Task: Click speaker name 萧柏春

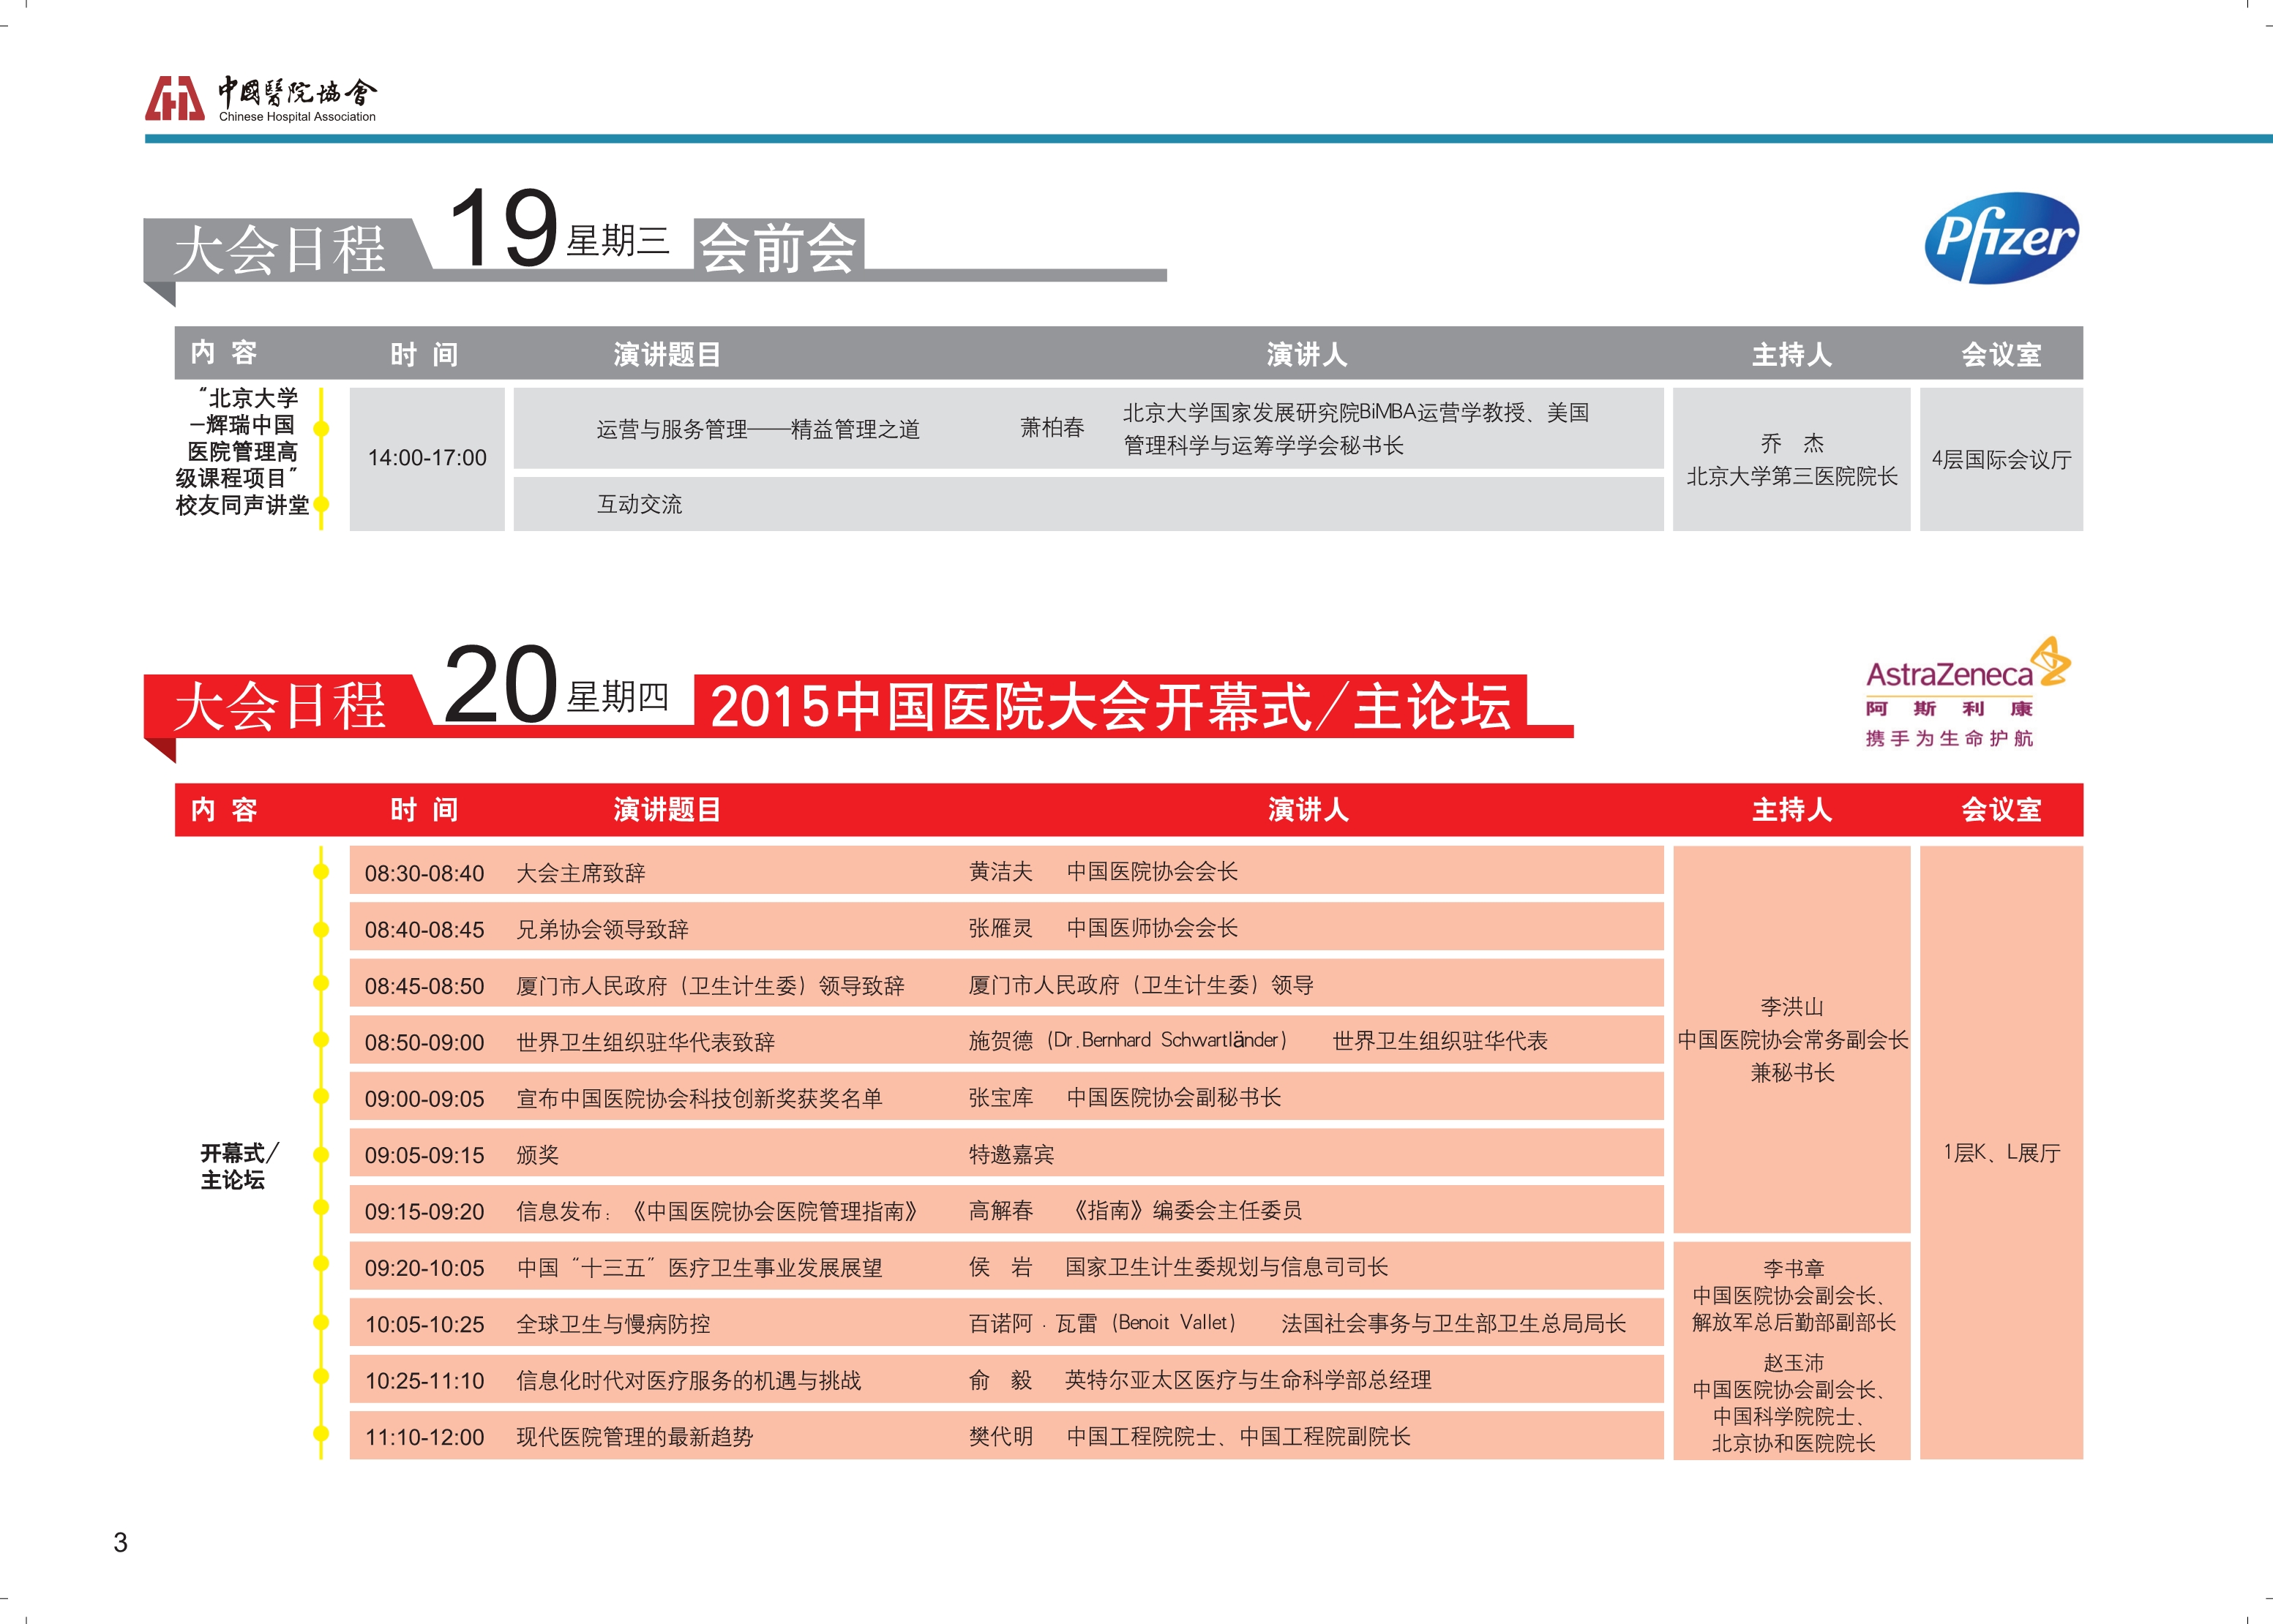Action: (1052, 428)
